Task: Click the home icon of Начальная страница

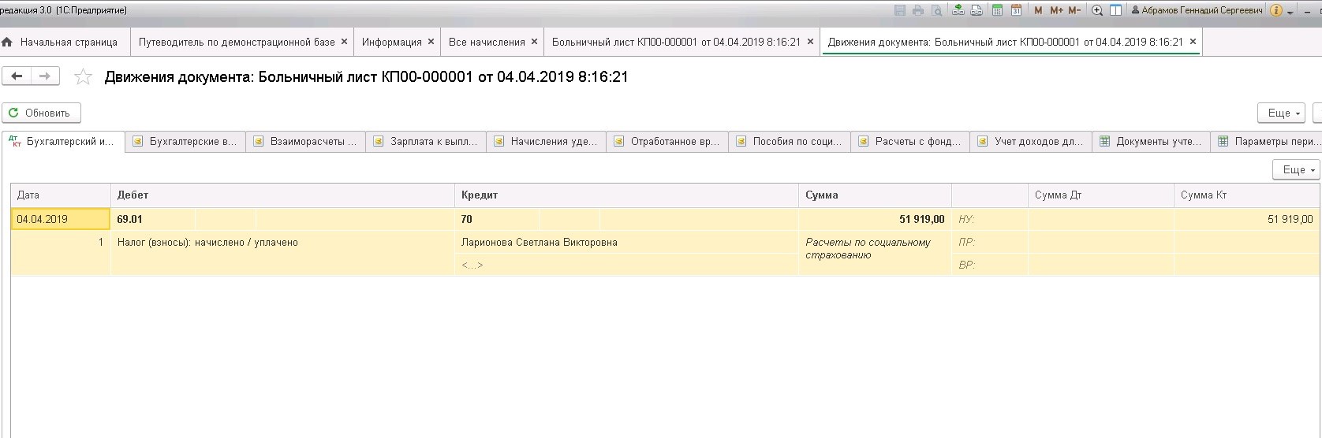Action: [7, 42]
